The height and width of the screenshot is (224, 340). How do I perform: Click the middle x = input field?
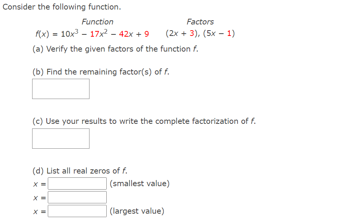click(77, 197)
